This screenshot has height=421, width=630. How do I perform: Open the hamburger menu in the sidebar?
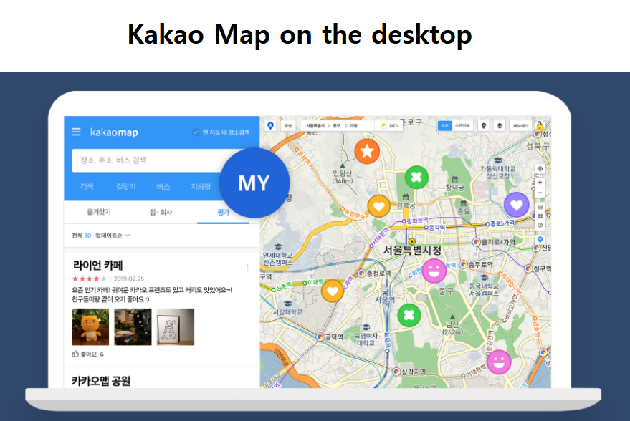click(x=75, y=131)
